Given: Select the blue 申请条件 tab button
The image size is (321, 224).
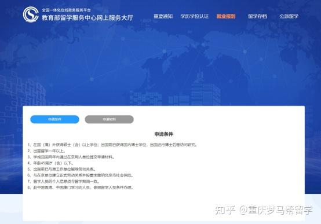Looking at the screenshot, I should click(54, 119).
